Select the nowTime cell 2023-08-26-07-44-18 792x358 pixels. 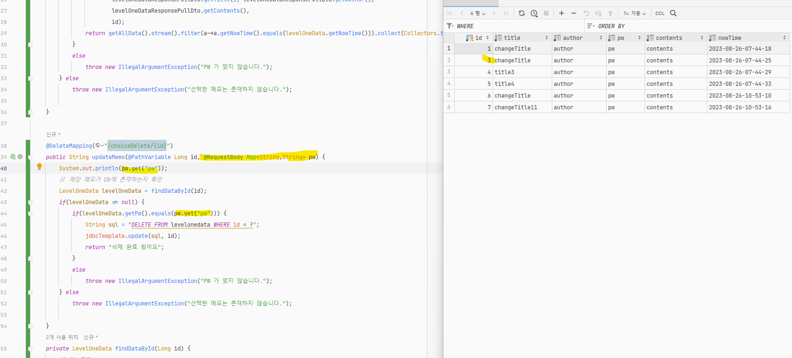pyautogui.click(x=748, y=48)
